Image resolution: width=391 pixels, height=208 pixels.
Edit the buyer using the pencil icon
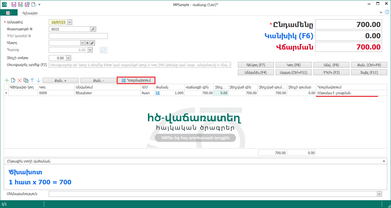click(92, 43)
